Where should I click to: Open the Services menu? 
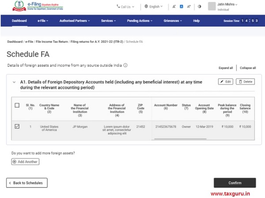pos(108,21)
